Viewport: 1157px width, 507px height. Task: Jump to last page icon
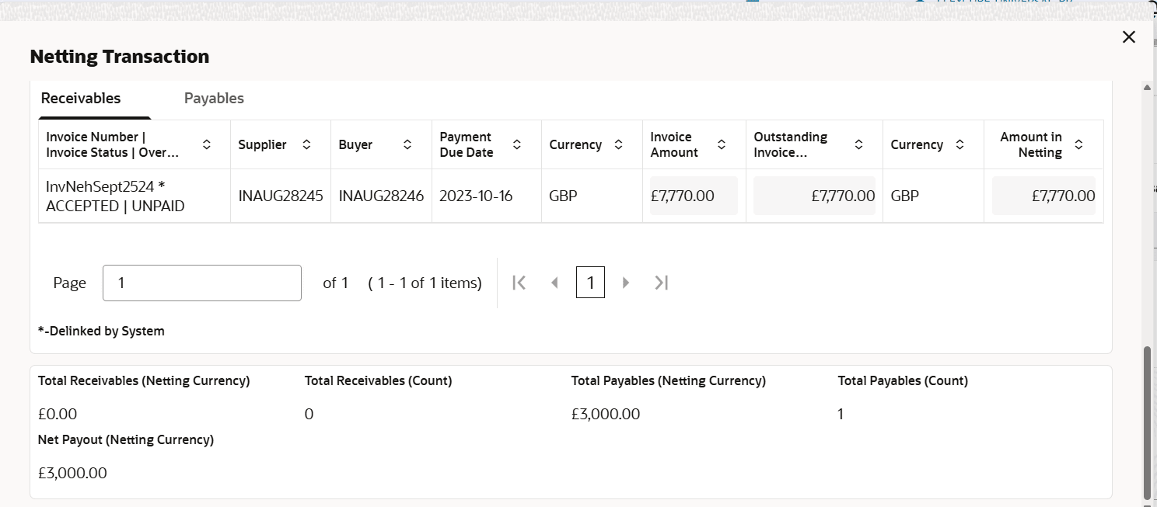click(x=662, y=283)
